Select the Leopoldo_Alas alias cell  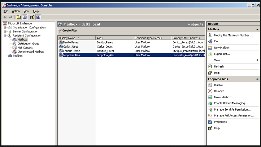tap(106, 55)
